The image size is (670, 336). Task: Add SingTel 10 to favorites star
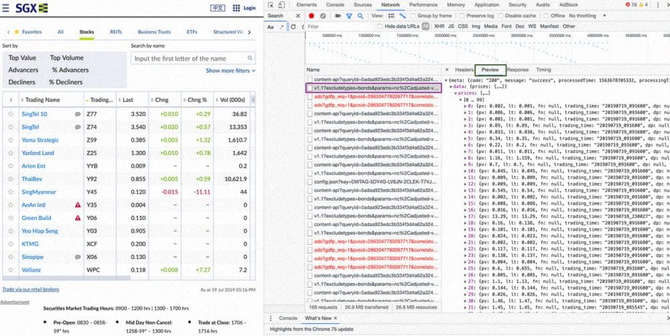point(11,114)
